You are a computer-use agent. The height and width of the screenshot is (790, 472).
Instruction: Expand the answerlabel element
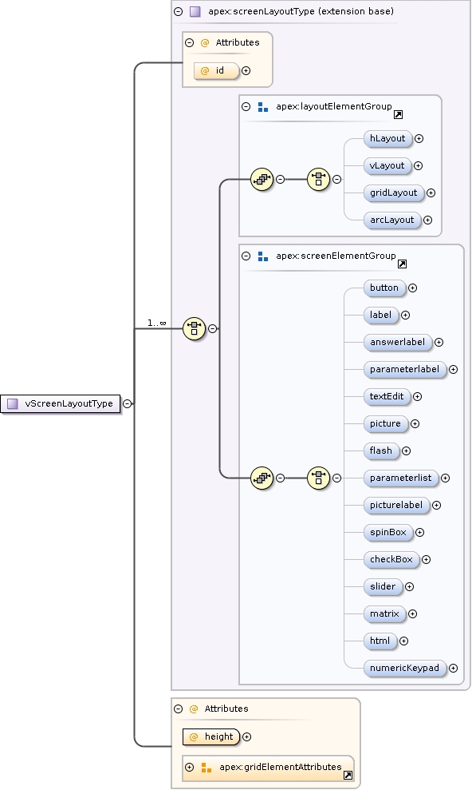(439, 343)
